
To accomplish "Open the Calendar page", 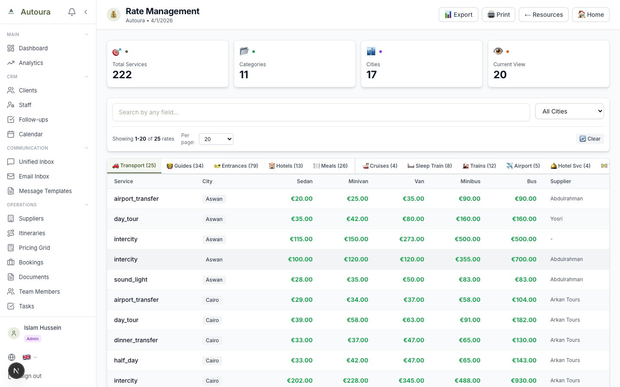I will [x=48, y=134].
